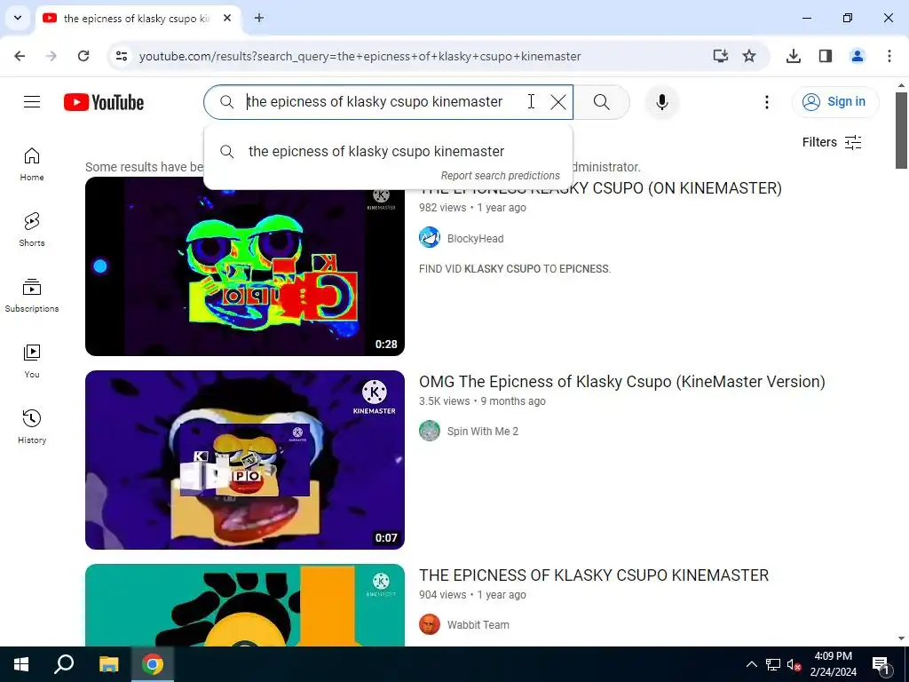
Task: Bookmark this page with the star
Action: click(749, 56)
